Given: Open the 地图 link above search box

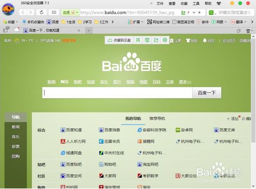Looking at the screenshot, I should coord(143,82).
